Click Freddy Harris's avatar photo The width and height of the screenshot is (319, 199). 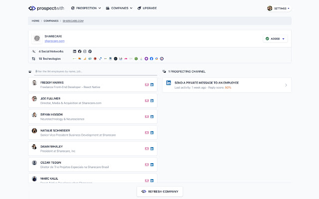point(34,83)
